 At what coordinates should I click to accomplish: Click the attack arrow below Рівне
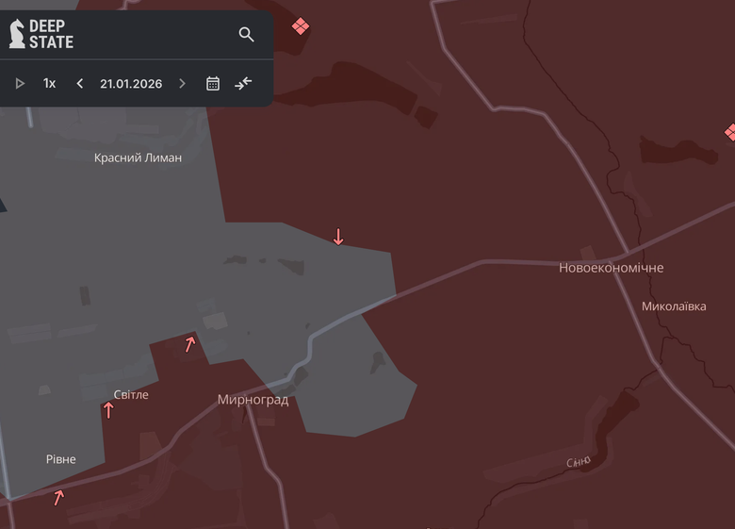59,497
